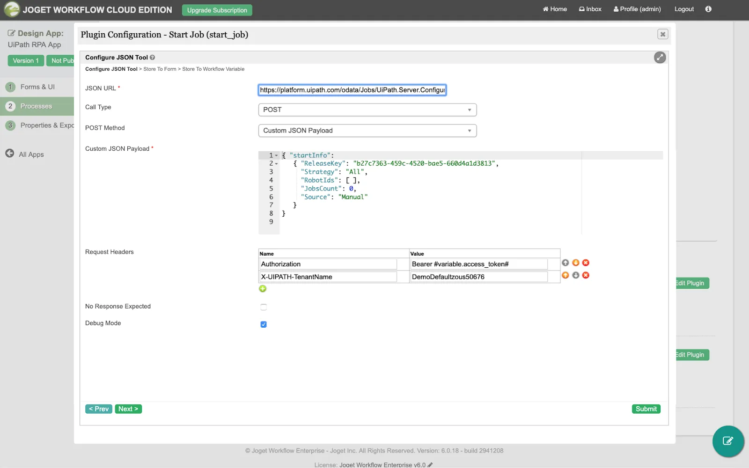749x468 pixels.
Task: Move the Authorization header row up
Action: (x=565, y=263)
